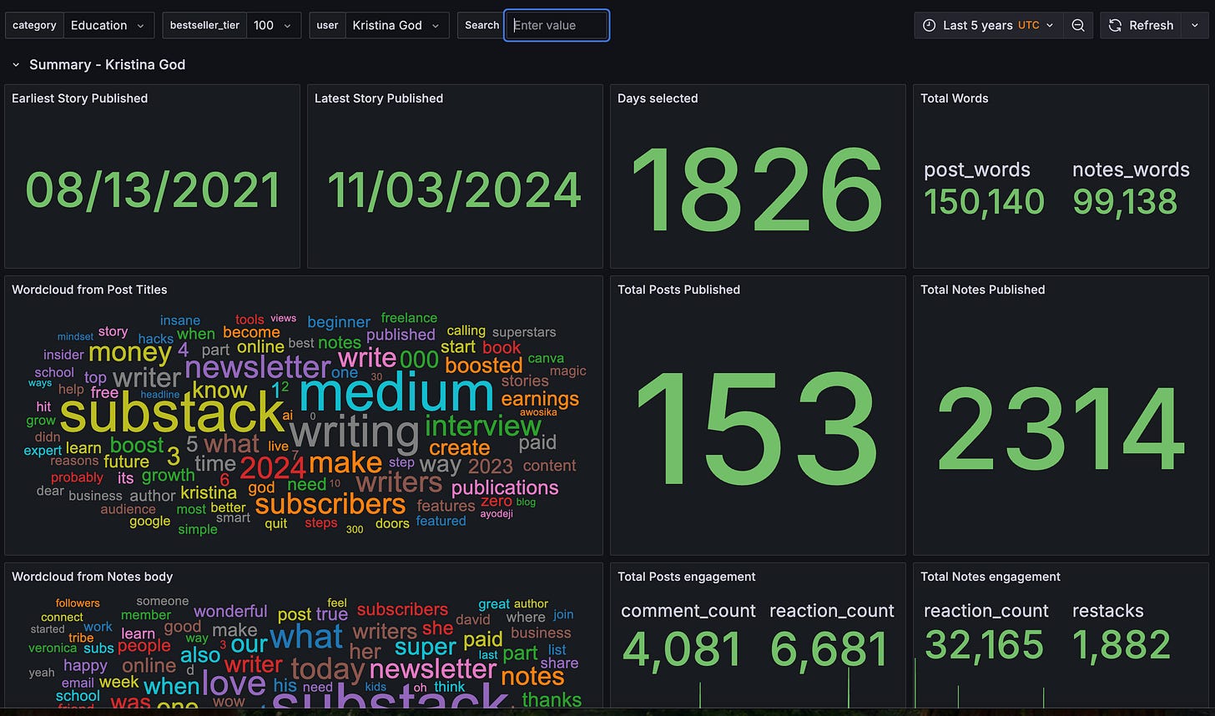Click the word 'boosted' in the wordcloud

pos(484,366)
